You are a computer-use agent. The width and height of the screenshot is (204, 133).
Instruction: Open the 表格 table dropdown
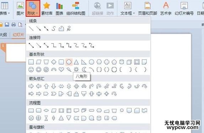click(x=5, y=8)
